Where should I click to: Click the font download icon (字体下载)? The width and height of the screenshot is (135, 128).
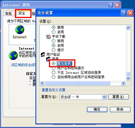(x=48, y=37)
